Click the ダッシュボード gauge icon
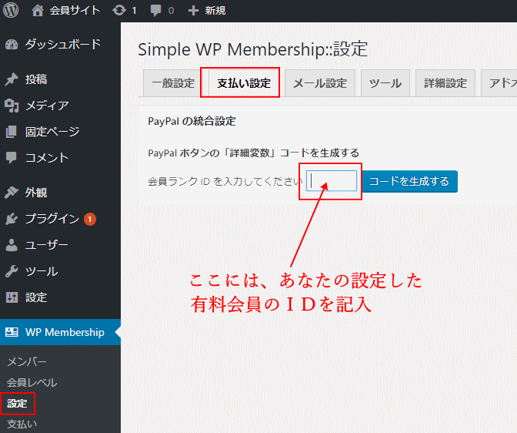Image resolution: width=517 pixels, height=433 pixels. click(12, 45)
